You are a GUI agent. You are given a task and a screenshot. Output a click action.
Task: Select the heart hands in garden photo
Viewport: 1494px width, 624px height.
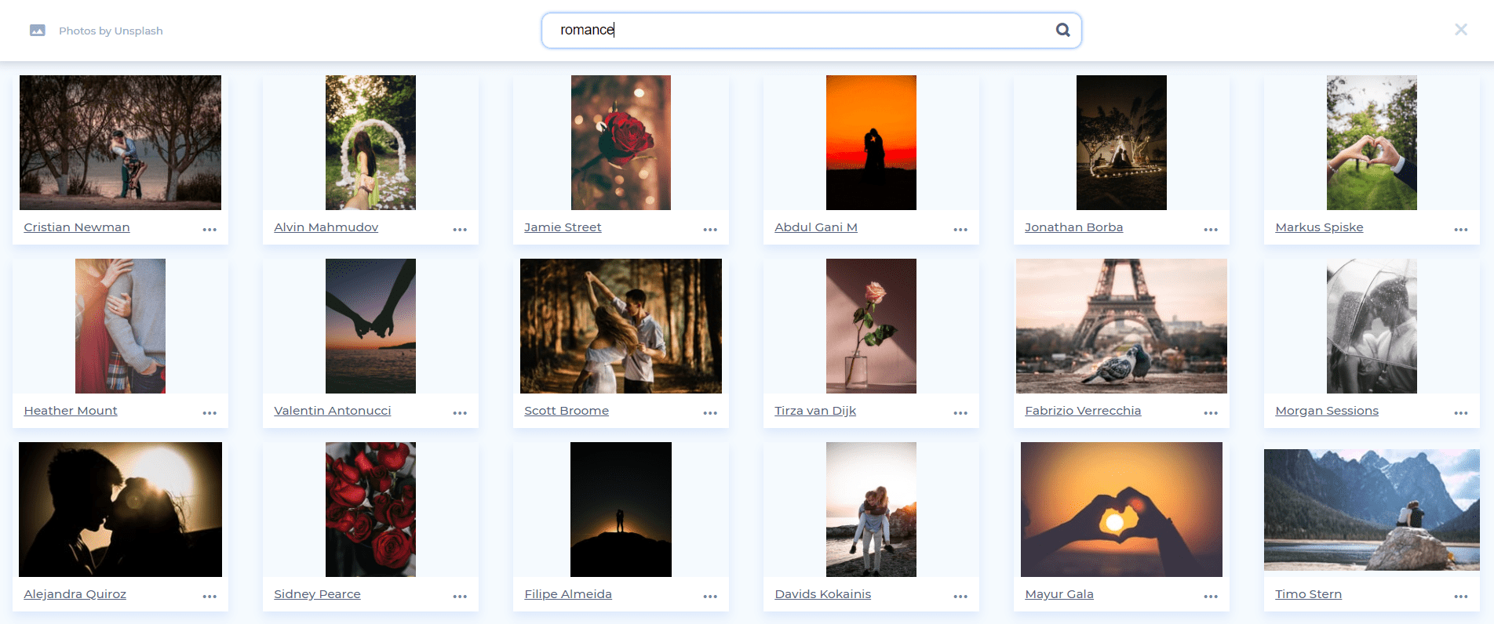pos(1372,143)
